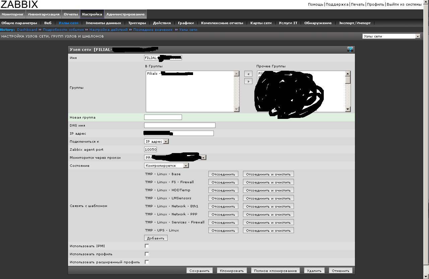Expand the Состояние Контролируется dropdown
The width and height of the screenshot is (429, 279).
click(x=167, y=166)
